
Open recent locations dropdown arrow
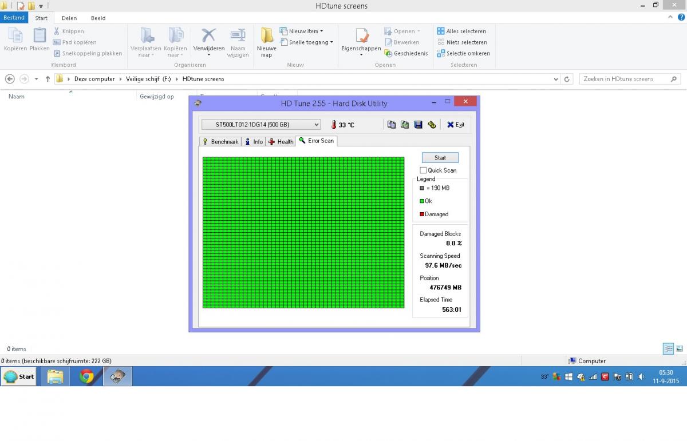pyautogui.click(x=37, y=79)
